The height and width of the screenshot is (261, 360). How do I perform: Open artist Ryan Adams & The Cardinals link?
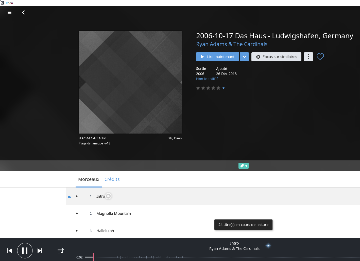pos(232,44)
